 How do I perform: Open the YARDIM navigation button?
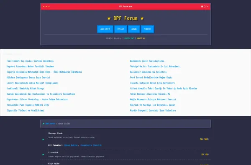pyautogui.click(x=147, y=29)
